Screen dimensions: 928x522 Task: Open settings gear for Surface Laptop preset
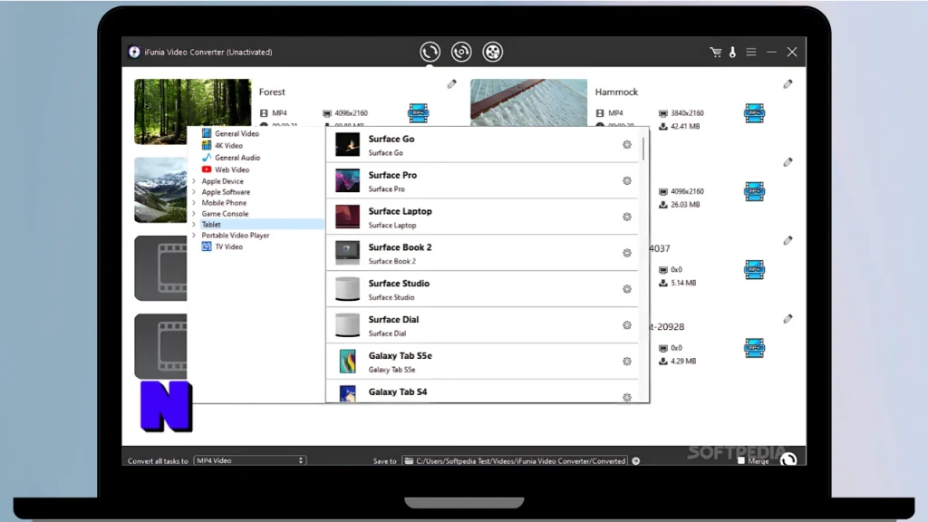click(x=627, y=217)
